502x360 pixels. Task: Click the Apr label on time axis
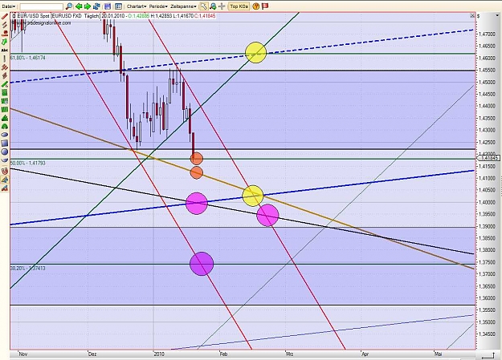(365, 354)
